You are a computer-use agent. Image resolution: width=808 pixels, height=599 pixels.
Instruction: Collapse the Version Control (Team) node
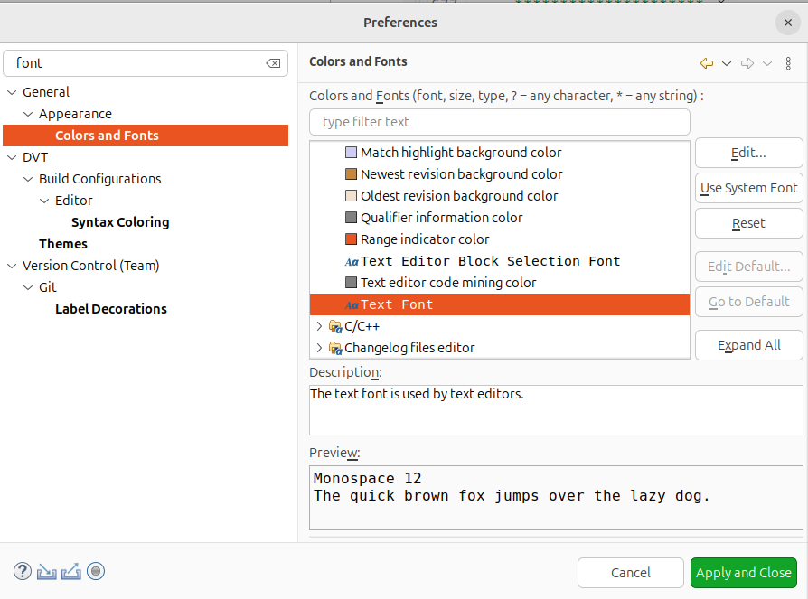12,266
